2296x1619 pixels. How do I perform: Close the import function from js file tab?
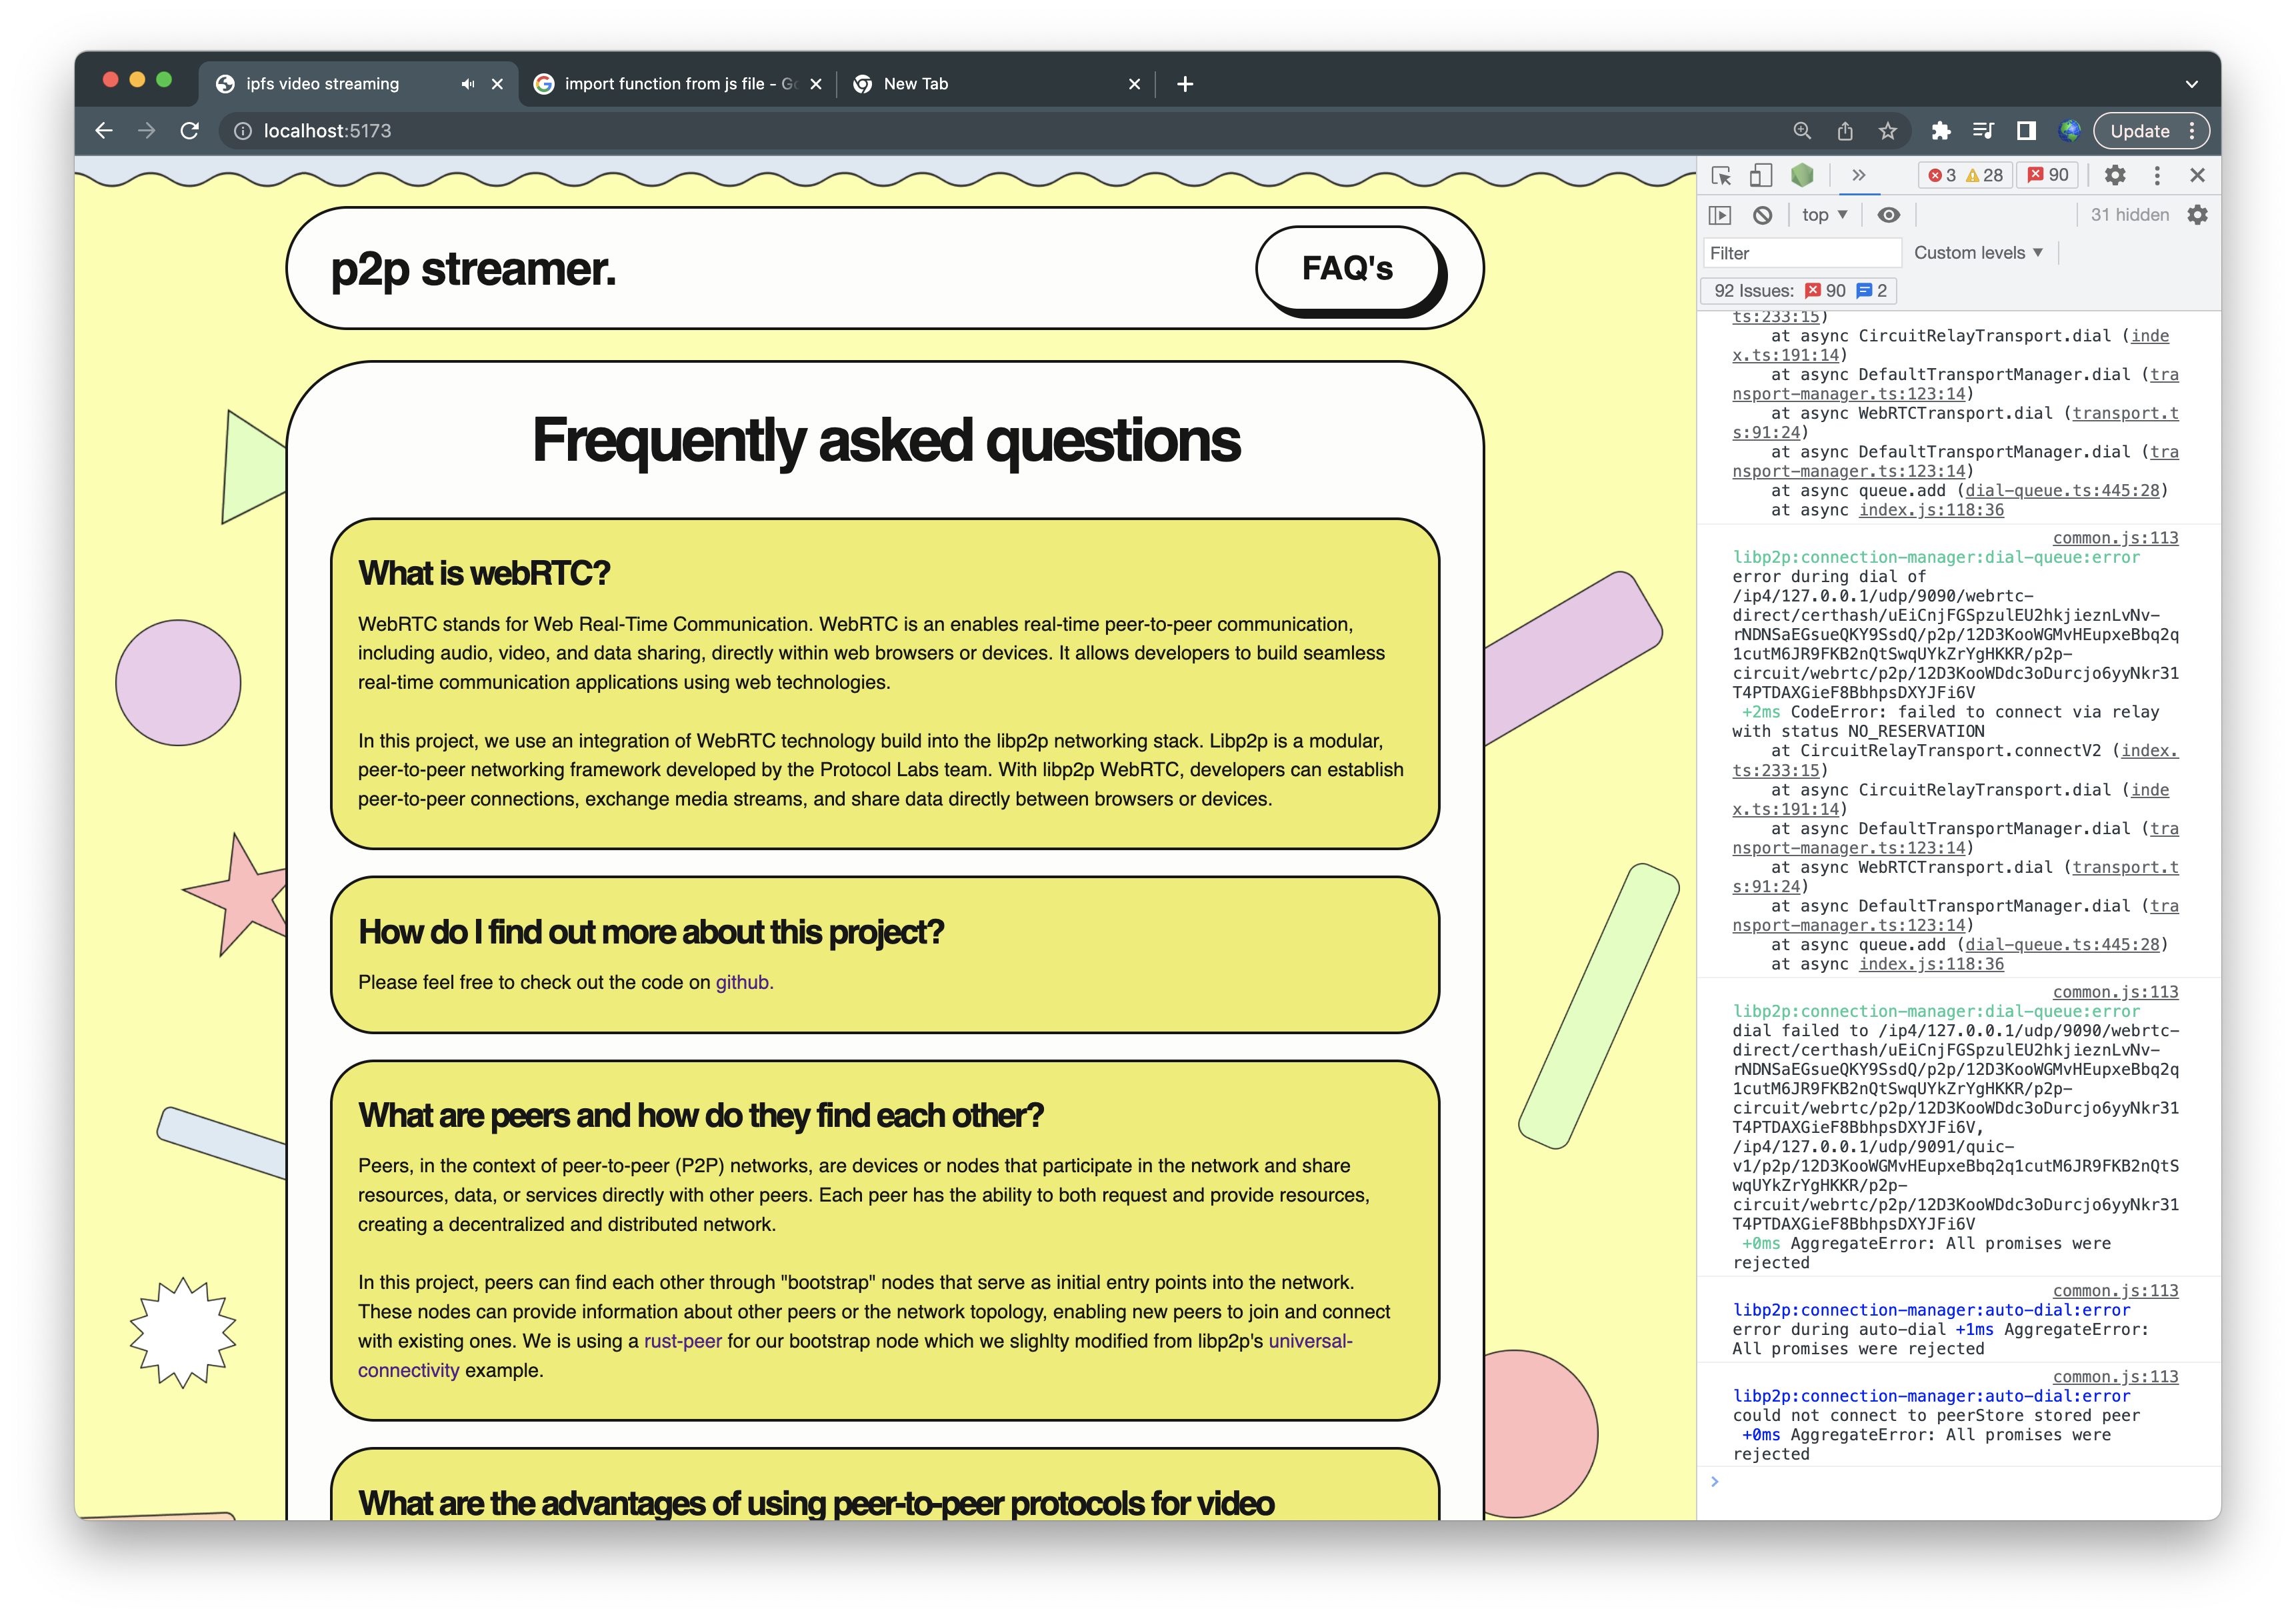coord(816,84)
